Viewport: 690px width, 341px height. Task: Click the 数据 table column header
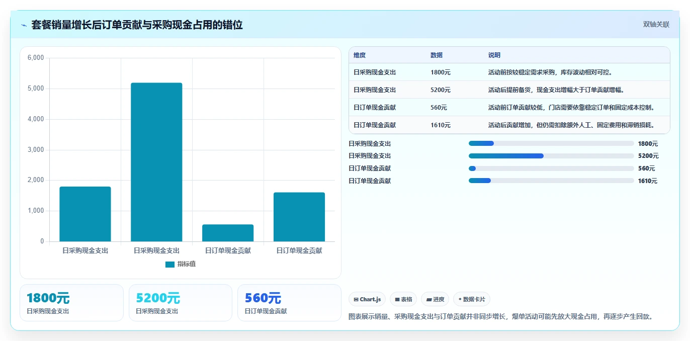437,55
